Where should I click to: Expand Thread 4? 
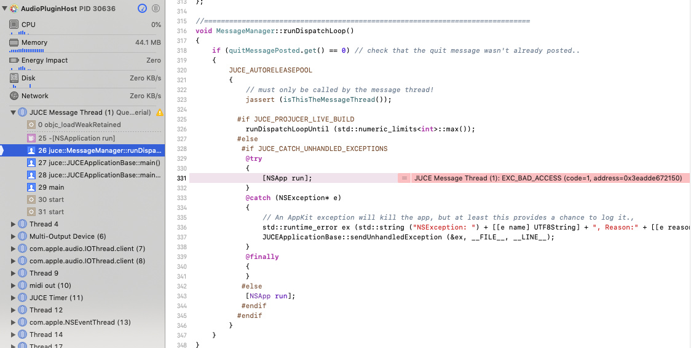pos(14,225)
